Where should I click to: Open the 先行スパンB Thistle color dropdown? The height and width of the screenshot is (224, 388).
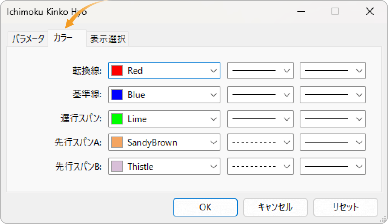pos(164,166)
